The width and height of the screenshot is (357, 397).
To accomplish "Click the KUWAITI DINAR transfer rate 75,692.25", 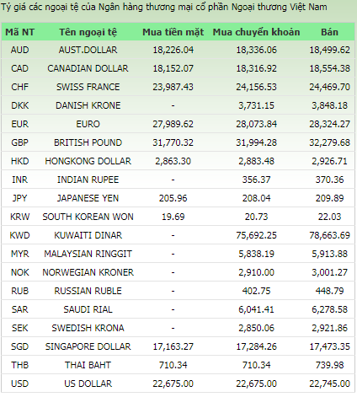I will (256, 235).
